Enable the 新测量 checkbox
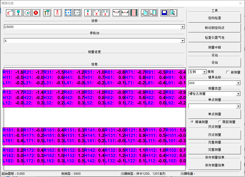The image size is (245, 177). tap(228, 72)
